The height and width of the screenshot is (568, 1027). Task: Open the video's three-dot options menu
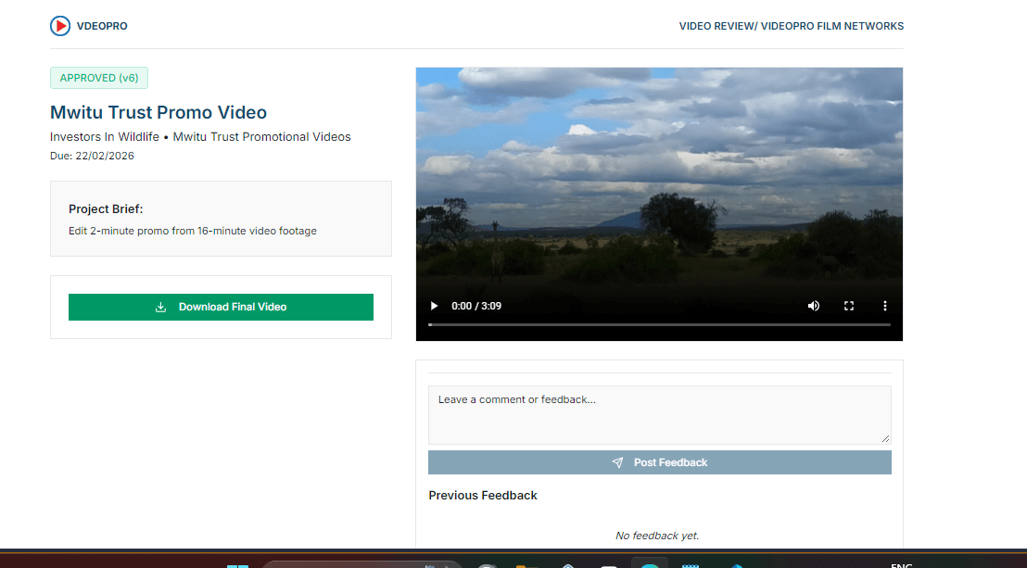point(885,306)
